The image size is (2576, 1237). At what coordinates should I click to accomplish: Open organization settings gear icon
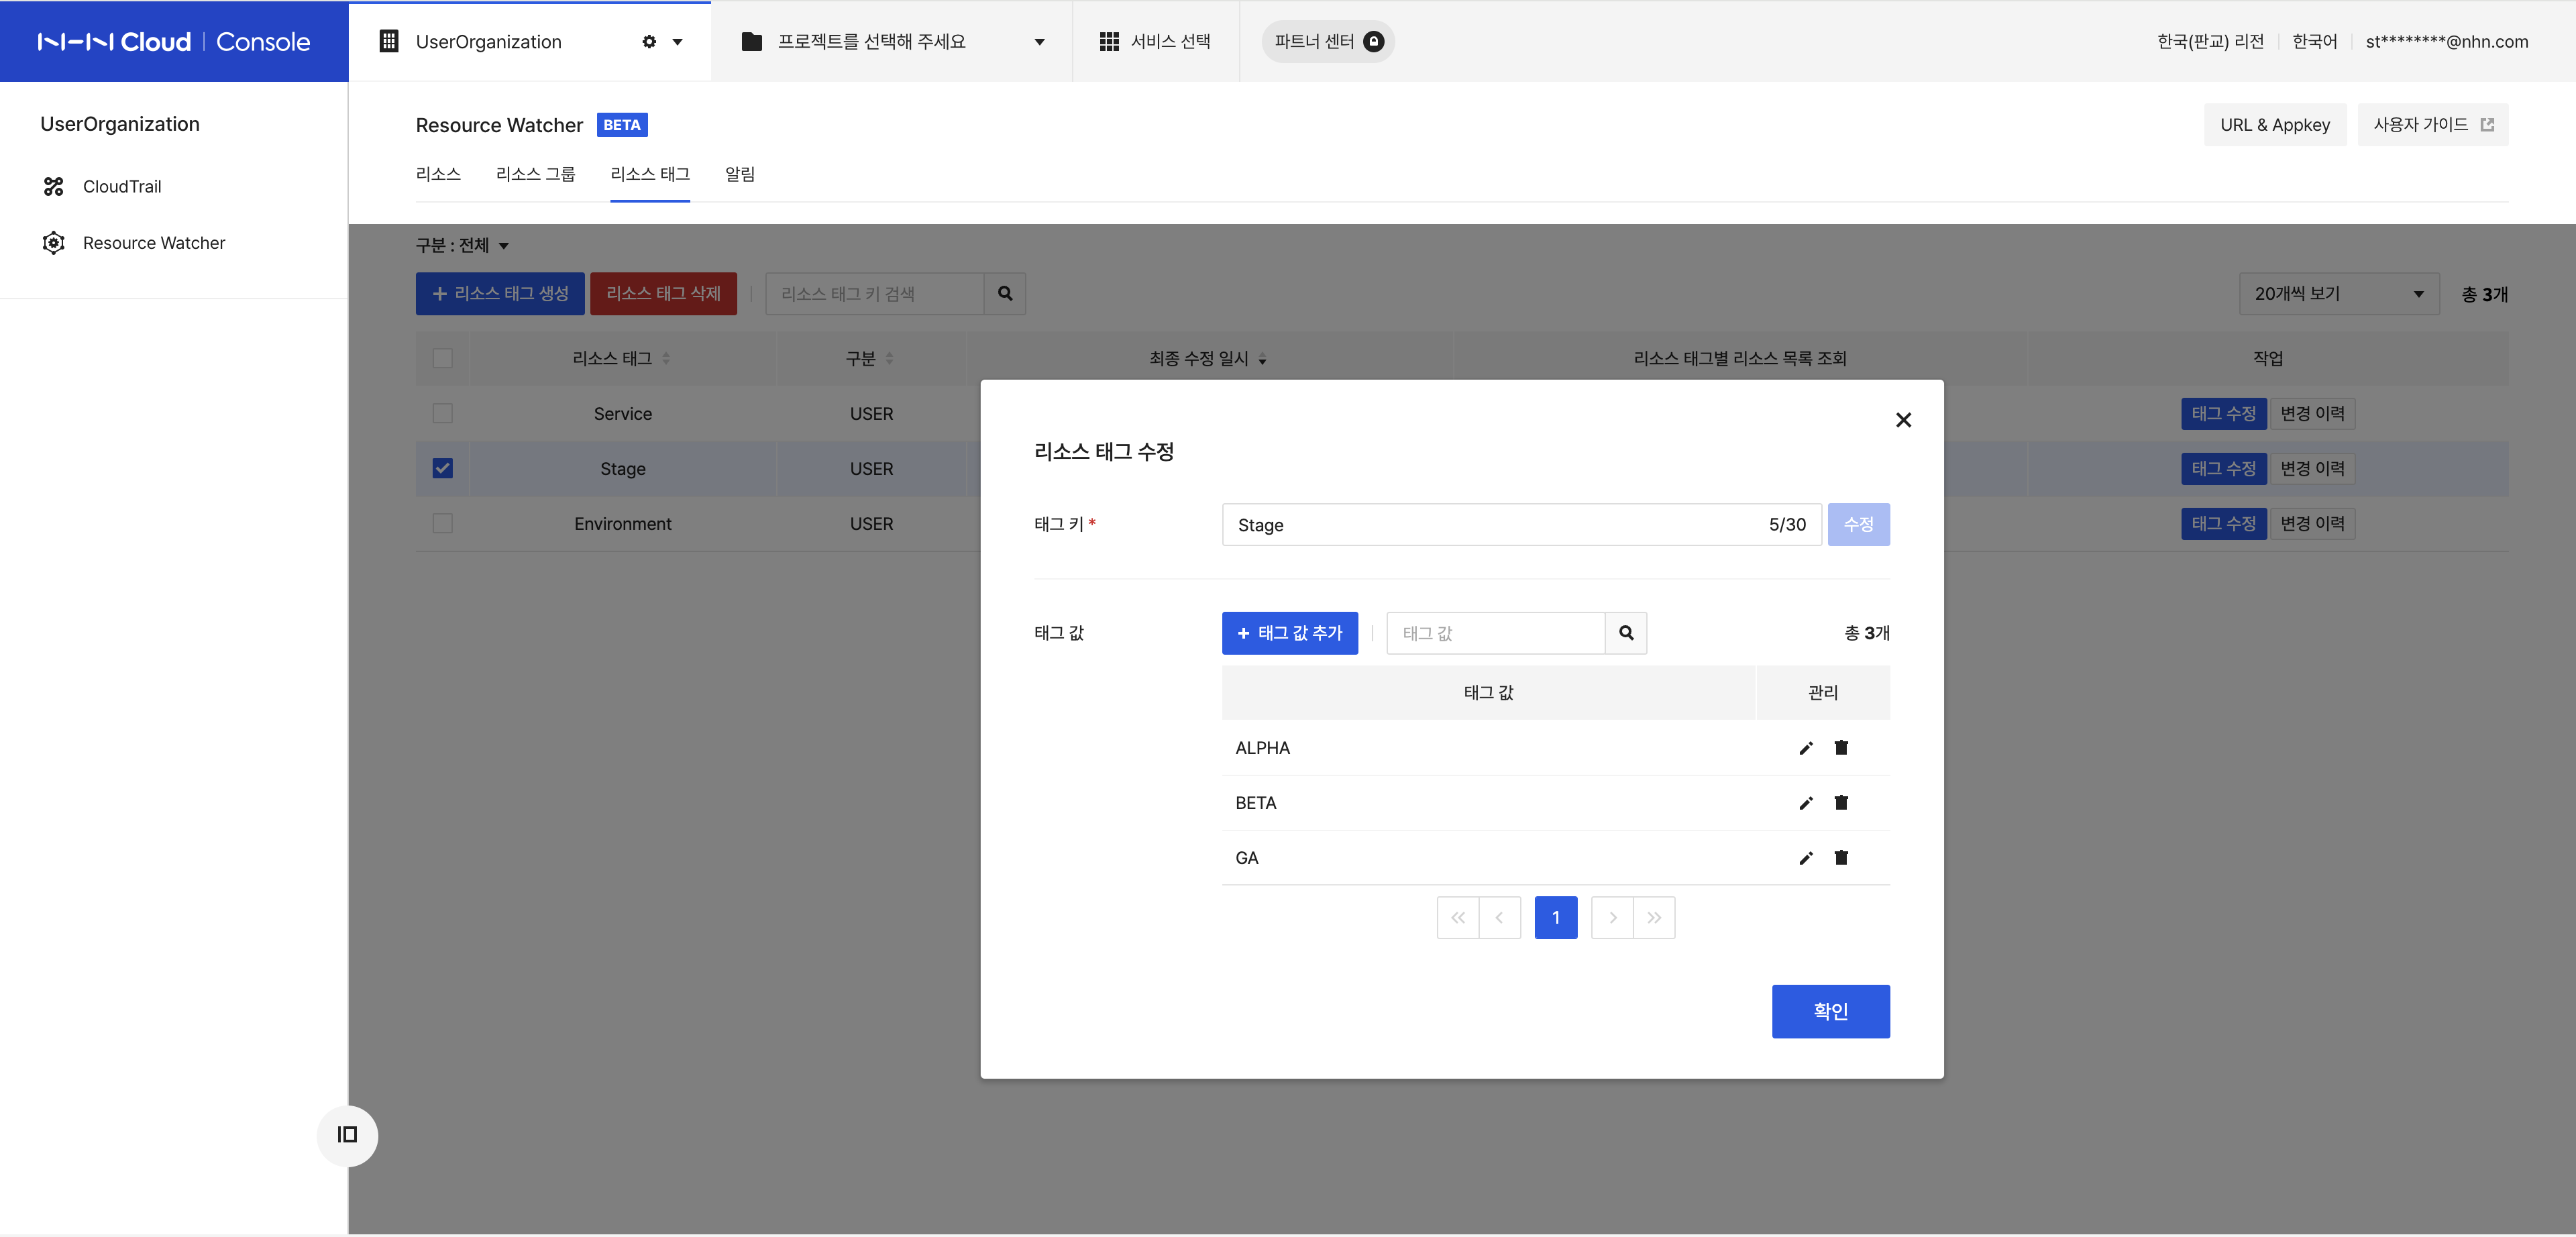point(649,42)
